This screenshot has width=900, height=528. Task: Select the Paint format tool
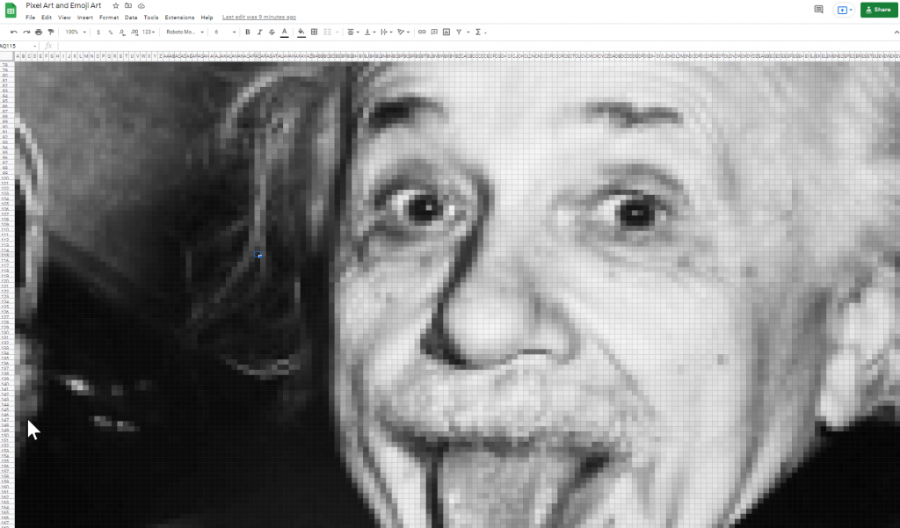51,32
